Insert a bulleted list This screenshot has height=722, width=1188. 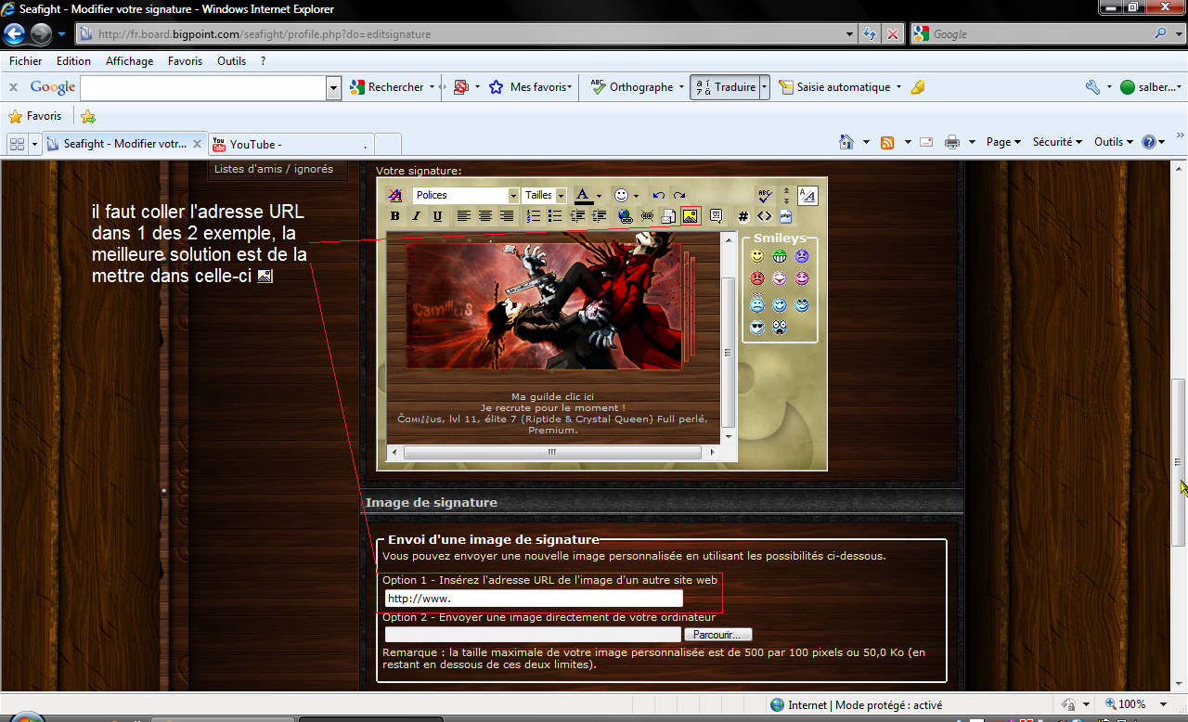click(554, 216)
